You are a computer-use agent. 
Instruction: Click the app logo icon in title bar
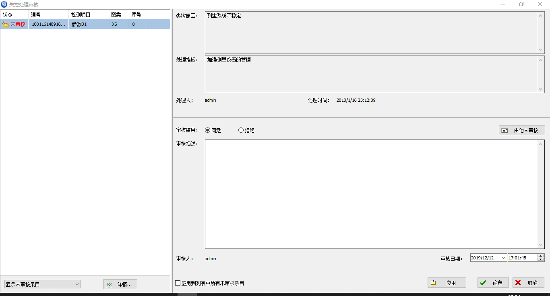[4, 4]
